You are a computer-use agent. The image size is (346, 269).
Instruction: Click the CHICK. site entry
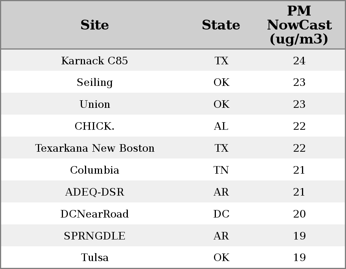coord(95,126)
